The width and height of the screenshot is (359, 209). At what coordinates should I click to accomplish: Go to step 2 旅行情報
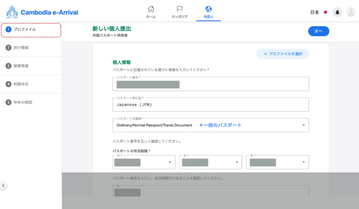coord(31,48)
